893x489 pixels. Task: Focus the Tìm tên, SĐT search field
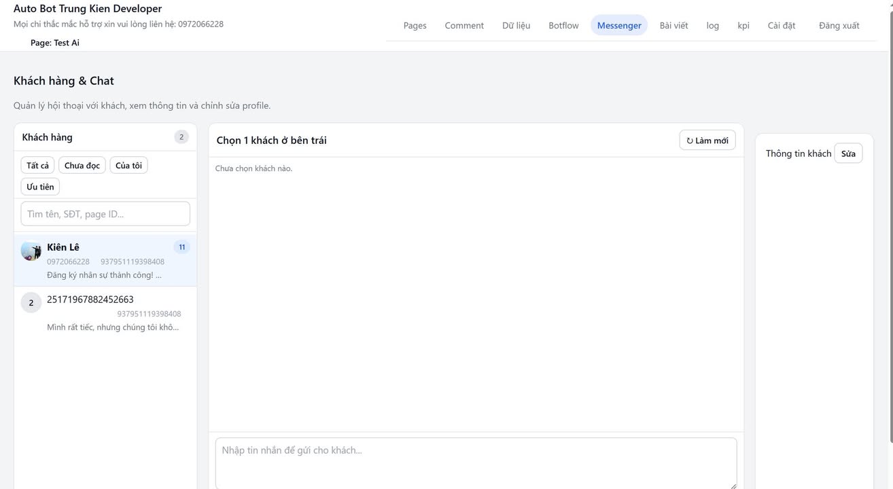click(x=105, y=214)
